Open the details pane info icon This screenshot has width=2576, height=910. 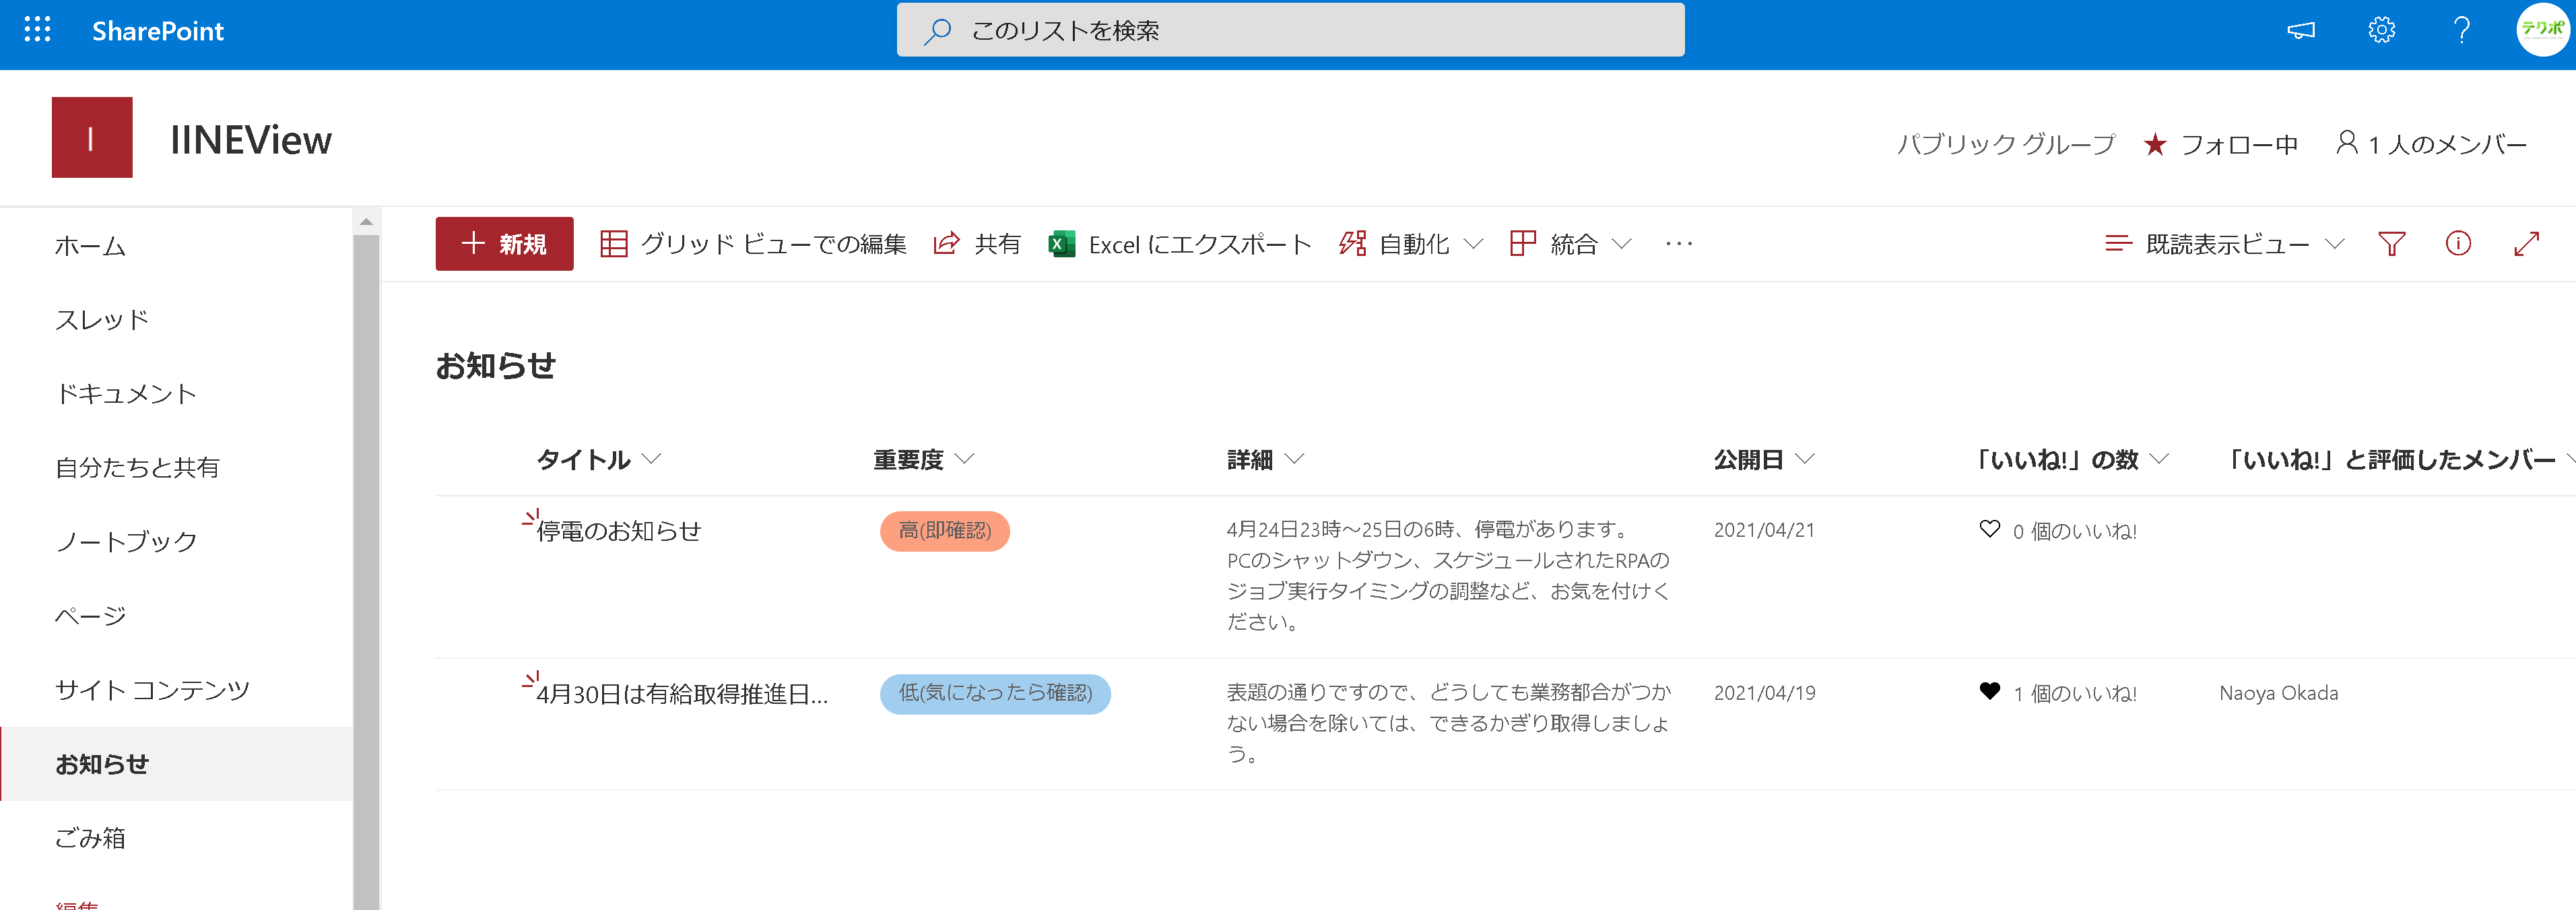[x=2458, y=244]
